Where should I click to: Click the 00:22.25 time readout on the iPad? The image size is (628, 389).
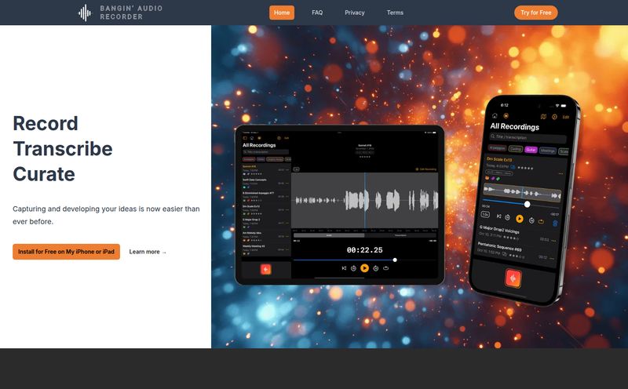364,250
